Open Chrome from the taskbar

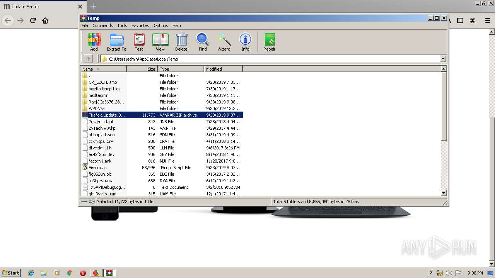(70, 273)
